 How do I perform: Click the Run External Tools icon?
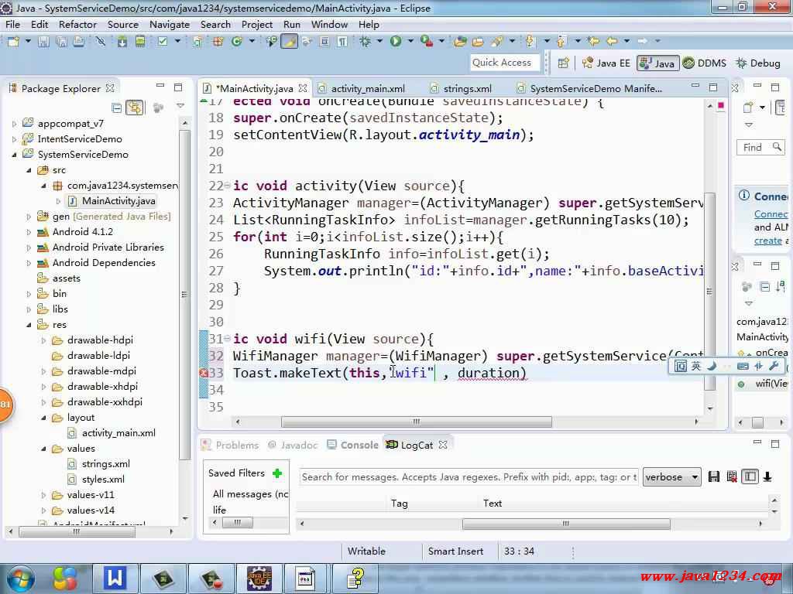(427, 42)
